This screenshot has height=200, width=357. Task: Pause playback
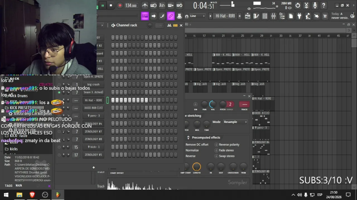[102, 5]
